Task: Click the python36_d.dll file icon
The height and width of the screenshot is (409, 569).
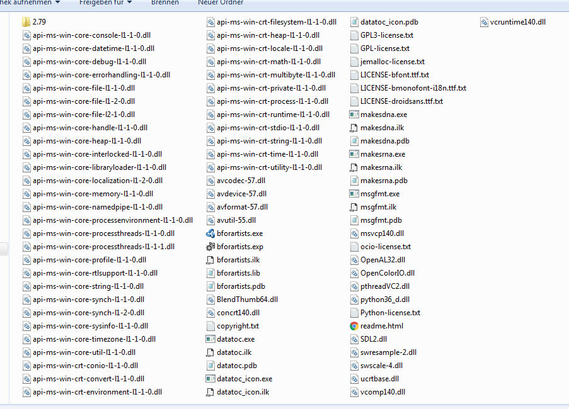Action: point(355,300)
